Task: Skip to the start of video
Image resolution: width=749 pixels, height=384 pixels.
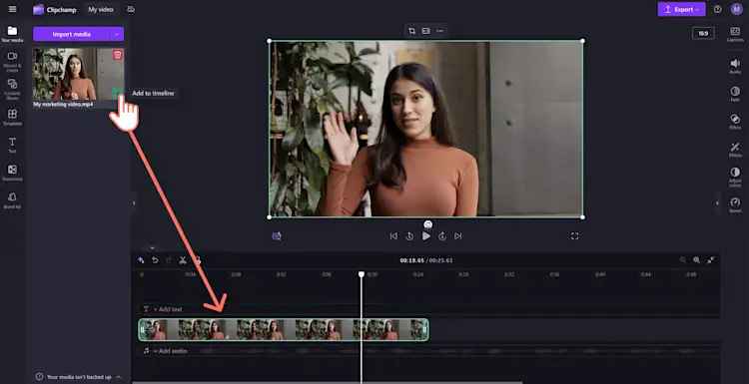Action: 393,236
